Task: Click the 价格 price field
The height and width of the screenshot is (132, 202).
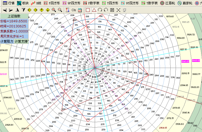Action: point(14,21)
